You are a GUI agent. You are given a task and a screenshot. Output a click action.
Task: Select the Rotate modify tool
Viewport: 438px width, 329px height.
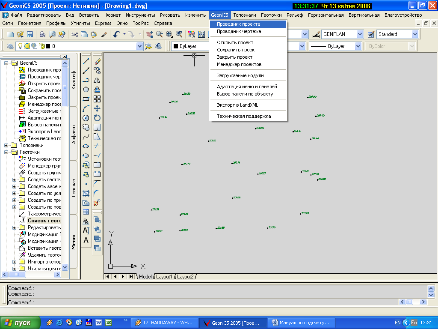97,118
